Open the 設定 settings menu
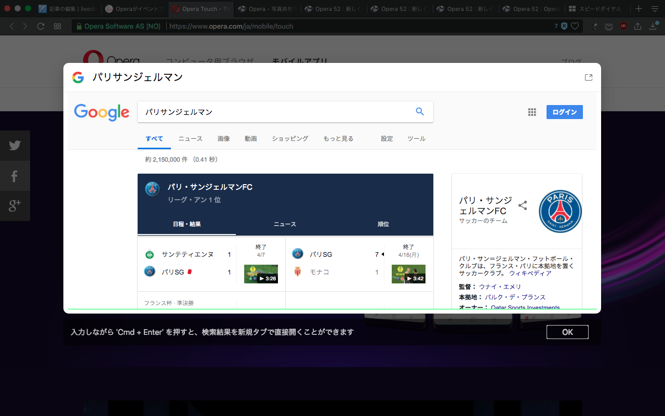Viewport: 665px width, 416px height. click(387, 139)
